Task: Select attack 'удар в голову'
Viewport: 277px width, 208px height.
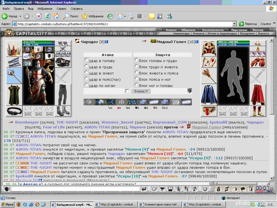Action: (x=86, y=60)
